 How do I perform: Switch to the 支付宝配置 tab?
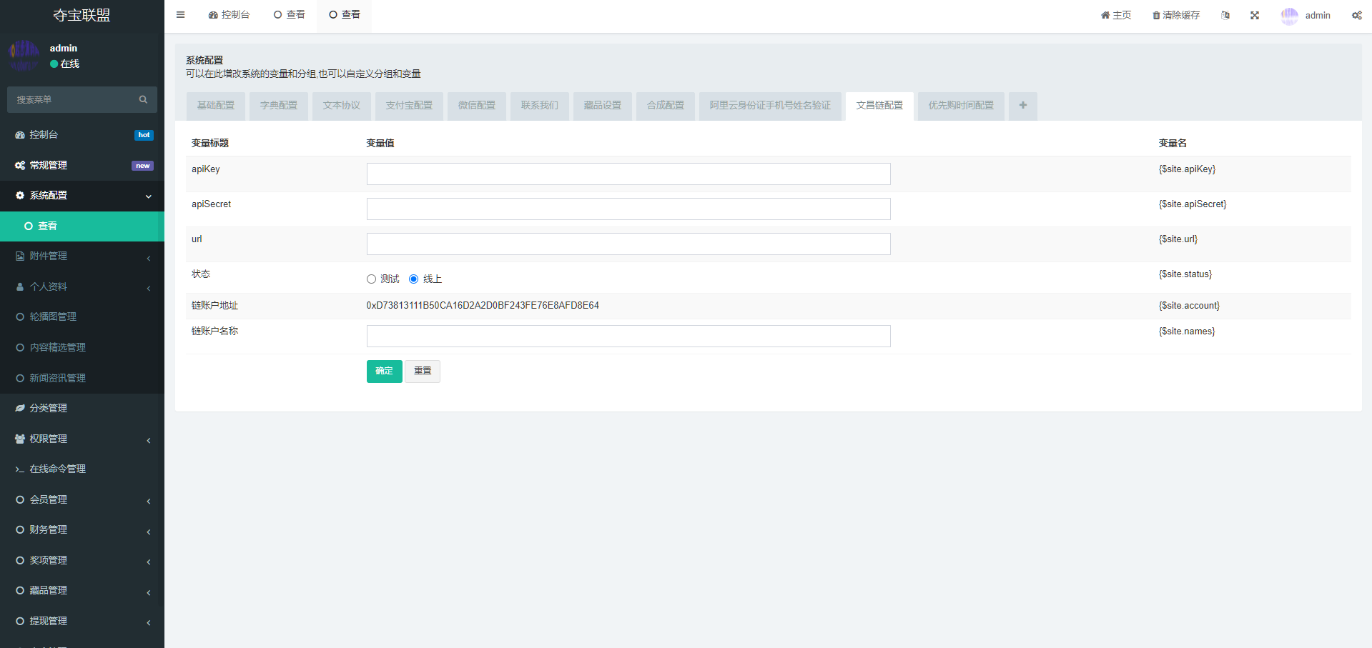point(409,106)
